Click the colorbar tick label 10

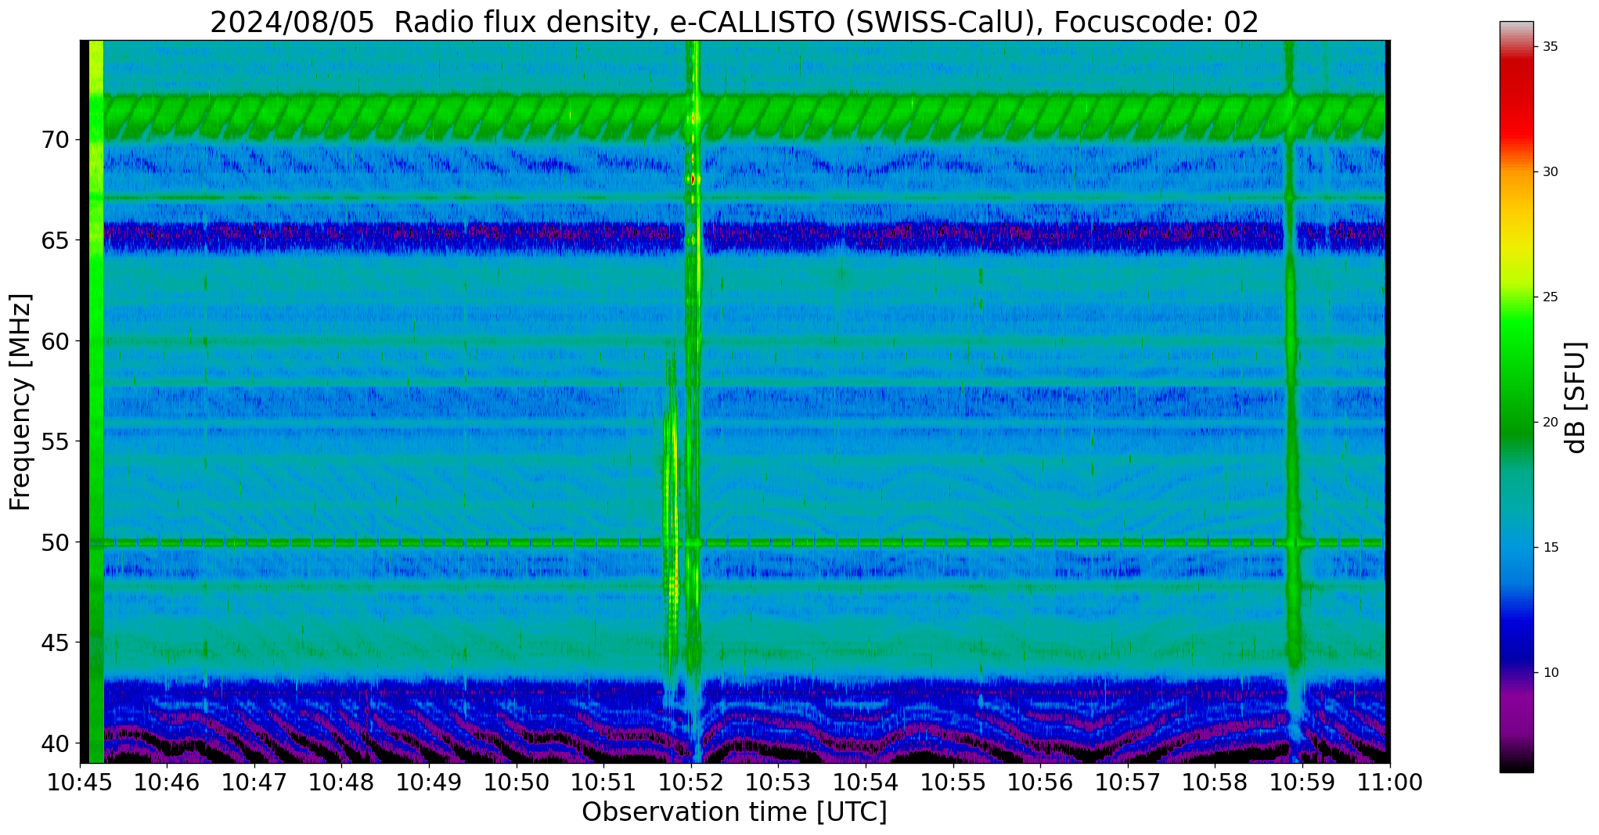(x=1550, y=673)
